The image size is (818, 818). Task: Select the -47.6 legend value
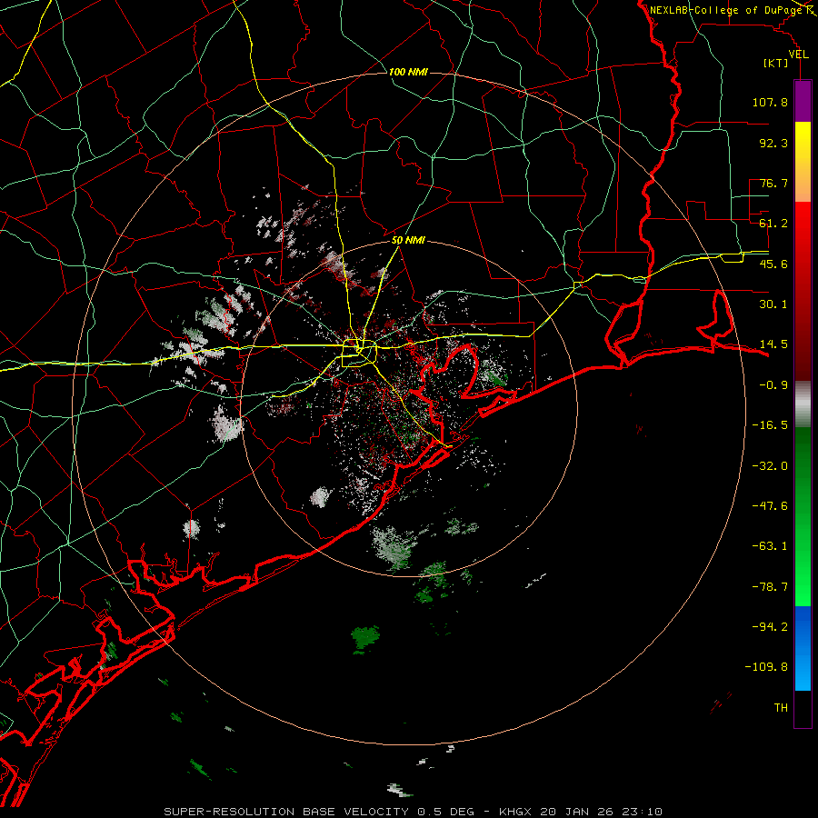pos(770,505)
